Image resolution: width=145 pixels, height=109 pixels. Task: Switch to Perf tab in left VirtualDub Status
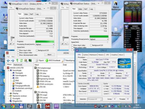click(32, 14)
